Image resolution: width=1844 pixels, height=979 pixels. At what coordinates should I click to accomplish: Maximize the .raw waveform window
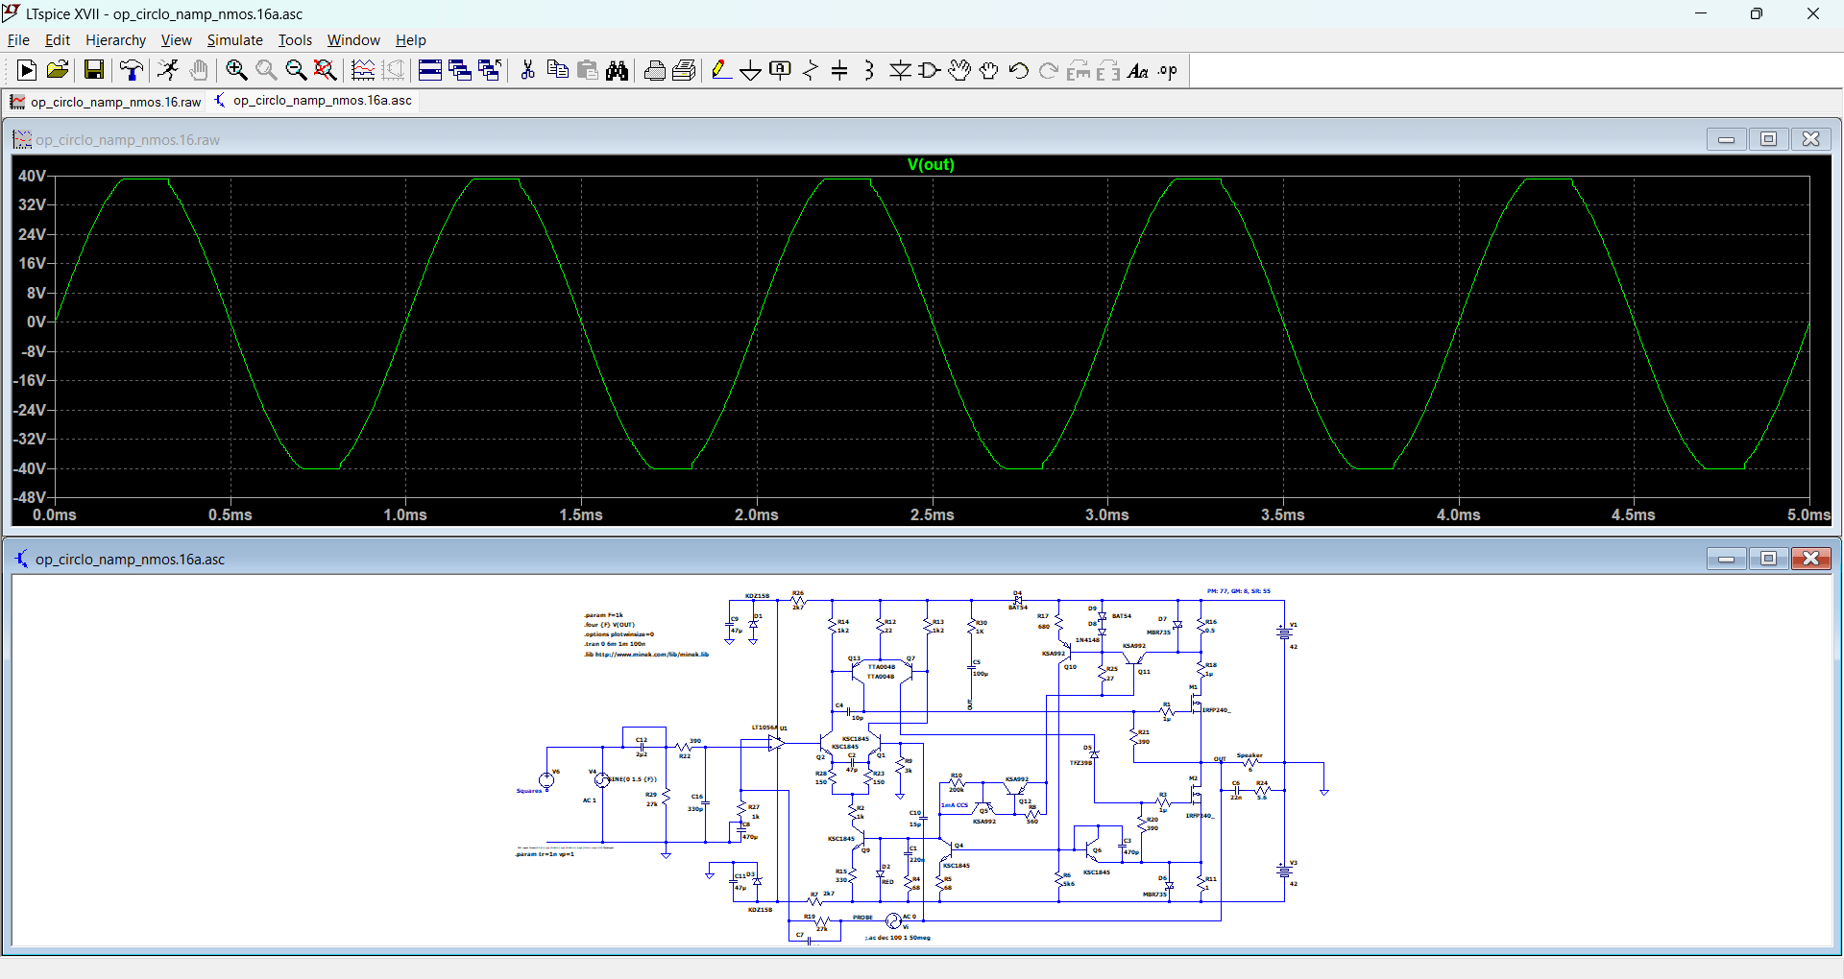click(1768, 139)
